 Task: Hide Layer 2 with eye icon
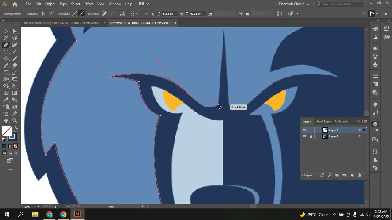click(x=304, y=130)
